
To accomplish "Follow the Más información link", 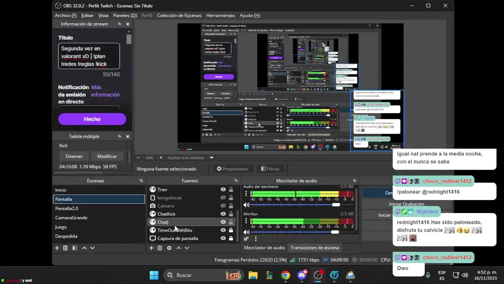I will tap(105, 91).
